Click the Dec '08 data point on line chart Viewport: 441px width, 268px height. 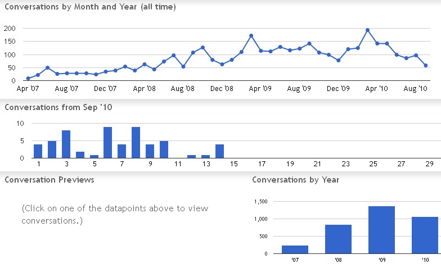222,65
